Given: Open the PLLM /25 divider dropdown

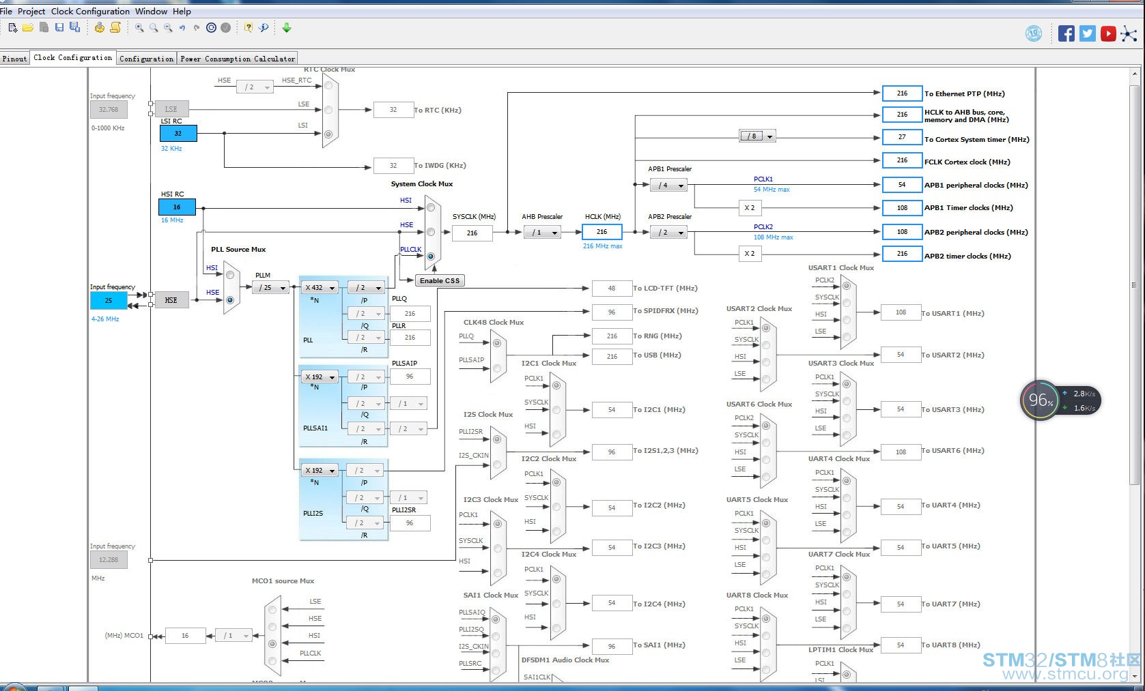Looking at the screenshot, I should click(x=272, y=288).
